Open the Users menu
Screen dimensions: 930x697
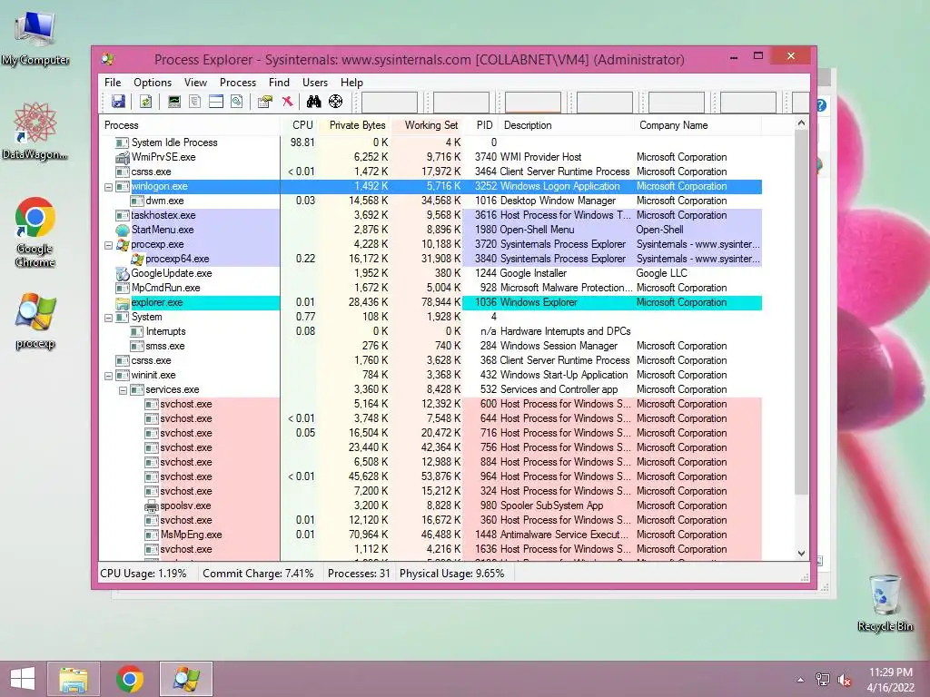tap(315, 83)
